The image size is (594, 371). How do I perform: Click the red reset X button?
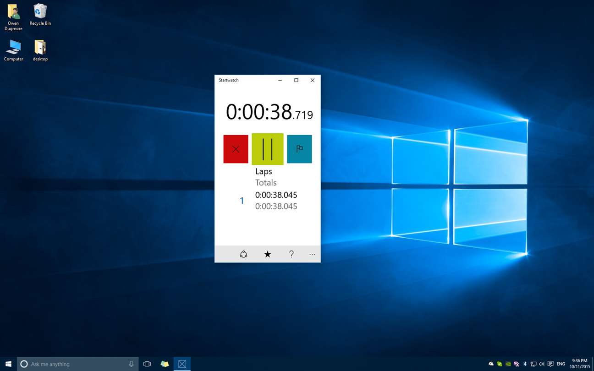236,149
